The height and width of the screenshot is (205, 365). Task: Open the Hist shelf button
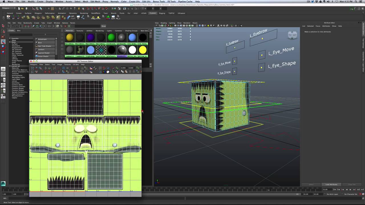coord(8,17)
